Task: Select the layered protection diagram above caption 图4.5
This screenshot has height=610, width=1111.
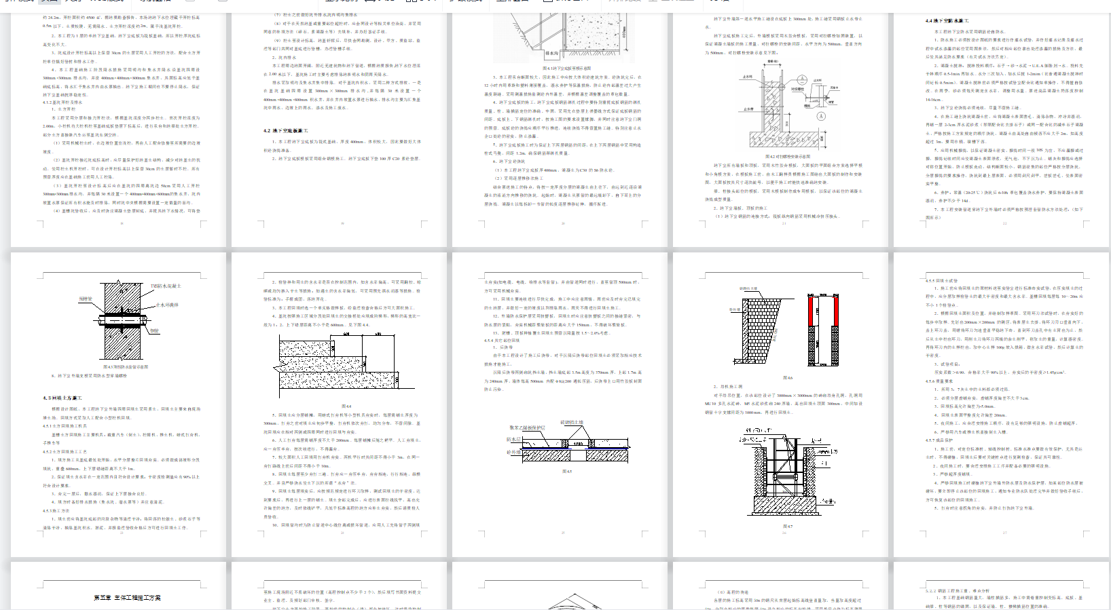Action: pyautogui.click(x=568, y=442)
